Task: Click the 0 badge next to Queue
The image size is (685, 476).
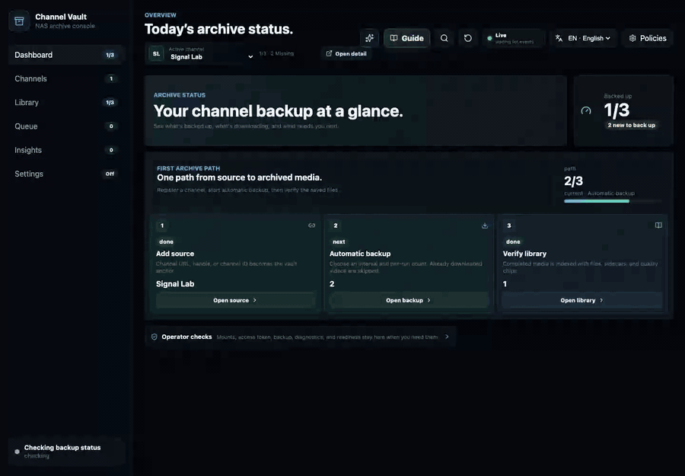Action: coord(111,126)
